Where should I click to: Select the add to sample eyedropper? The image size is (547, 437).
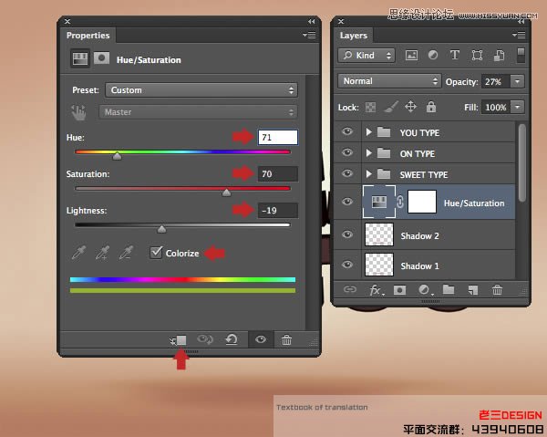point(102,253)
